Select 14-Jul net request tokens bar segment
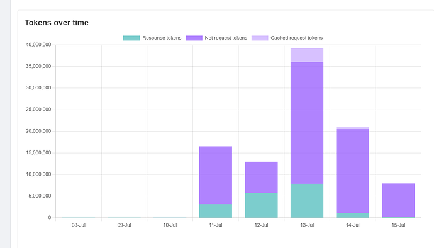 pos(353,171)
